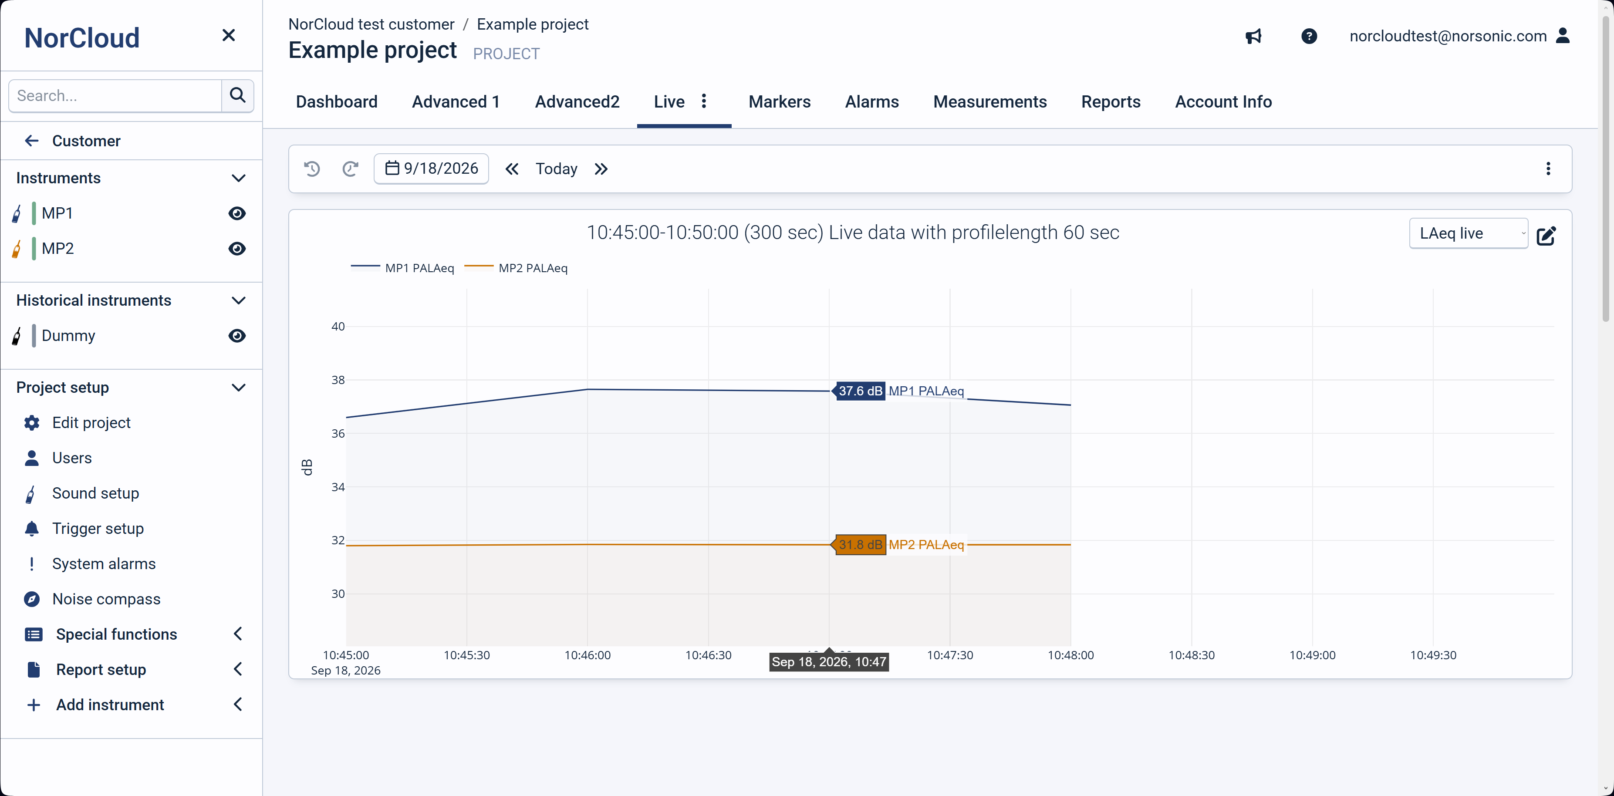Toggle visibility of Dummy instrument
This screenshot has height=796, width=1614.
(x=237, y=336)
